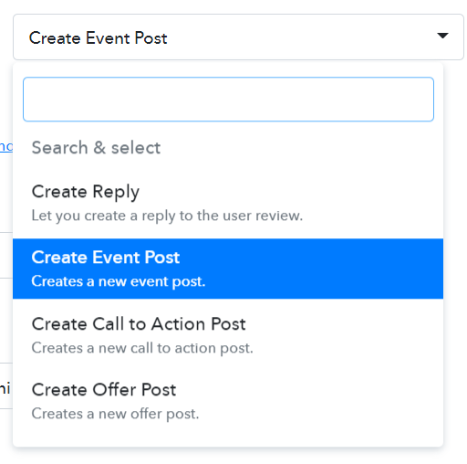Click the Creates a new event post description
Screen dimensions: 467x464
[x=119, y=281]
